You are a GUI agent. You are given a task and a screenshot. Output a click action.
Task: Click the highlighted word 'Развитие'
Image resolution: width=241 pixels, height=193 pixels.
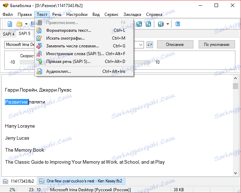17,102
